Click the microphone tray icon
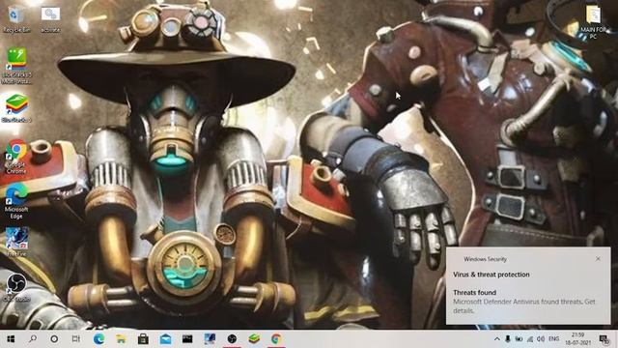This screenshot has width=618, height=348. point(508,339)
